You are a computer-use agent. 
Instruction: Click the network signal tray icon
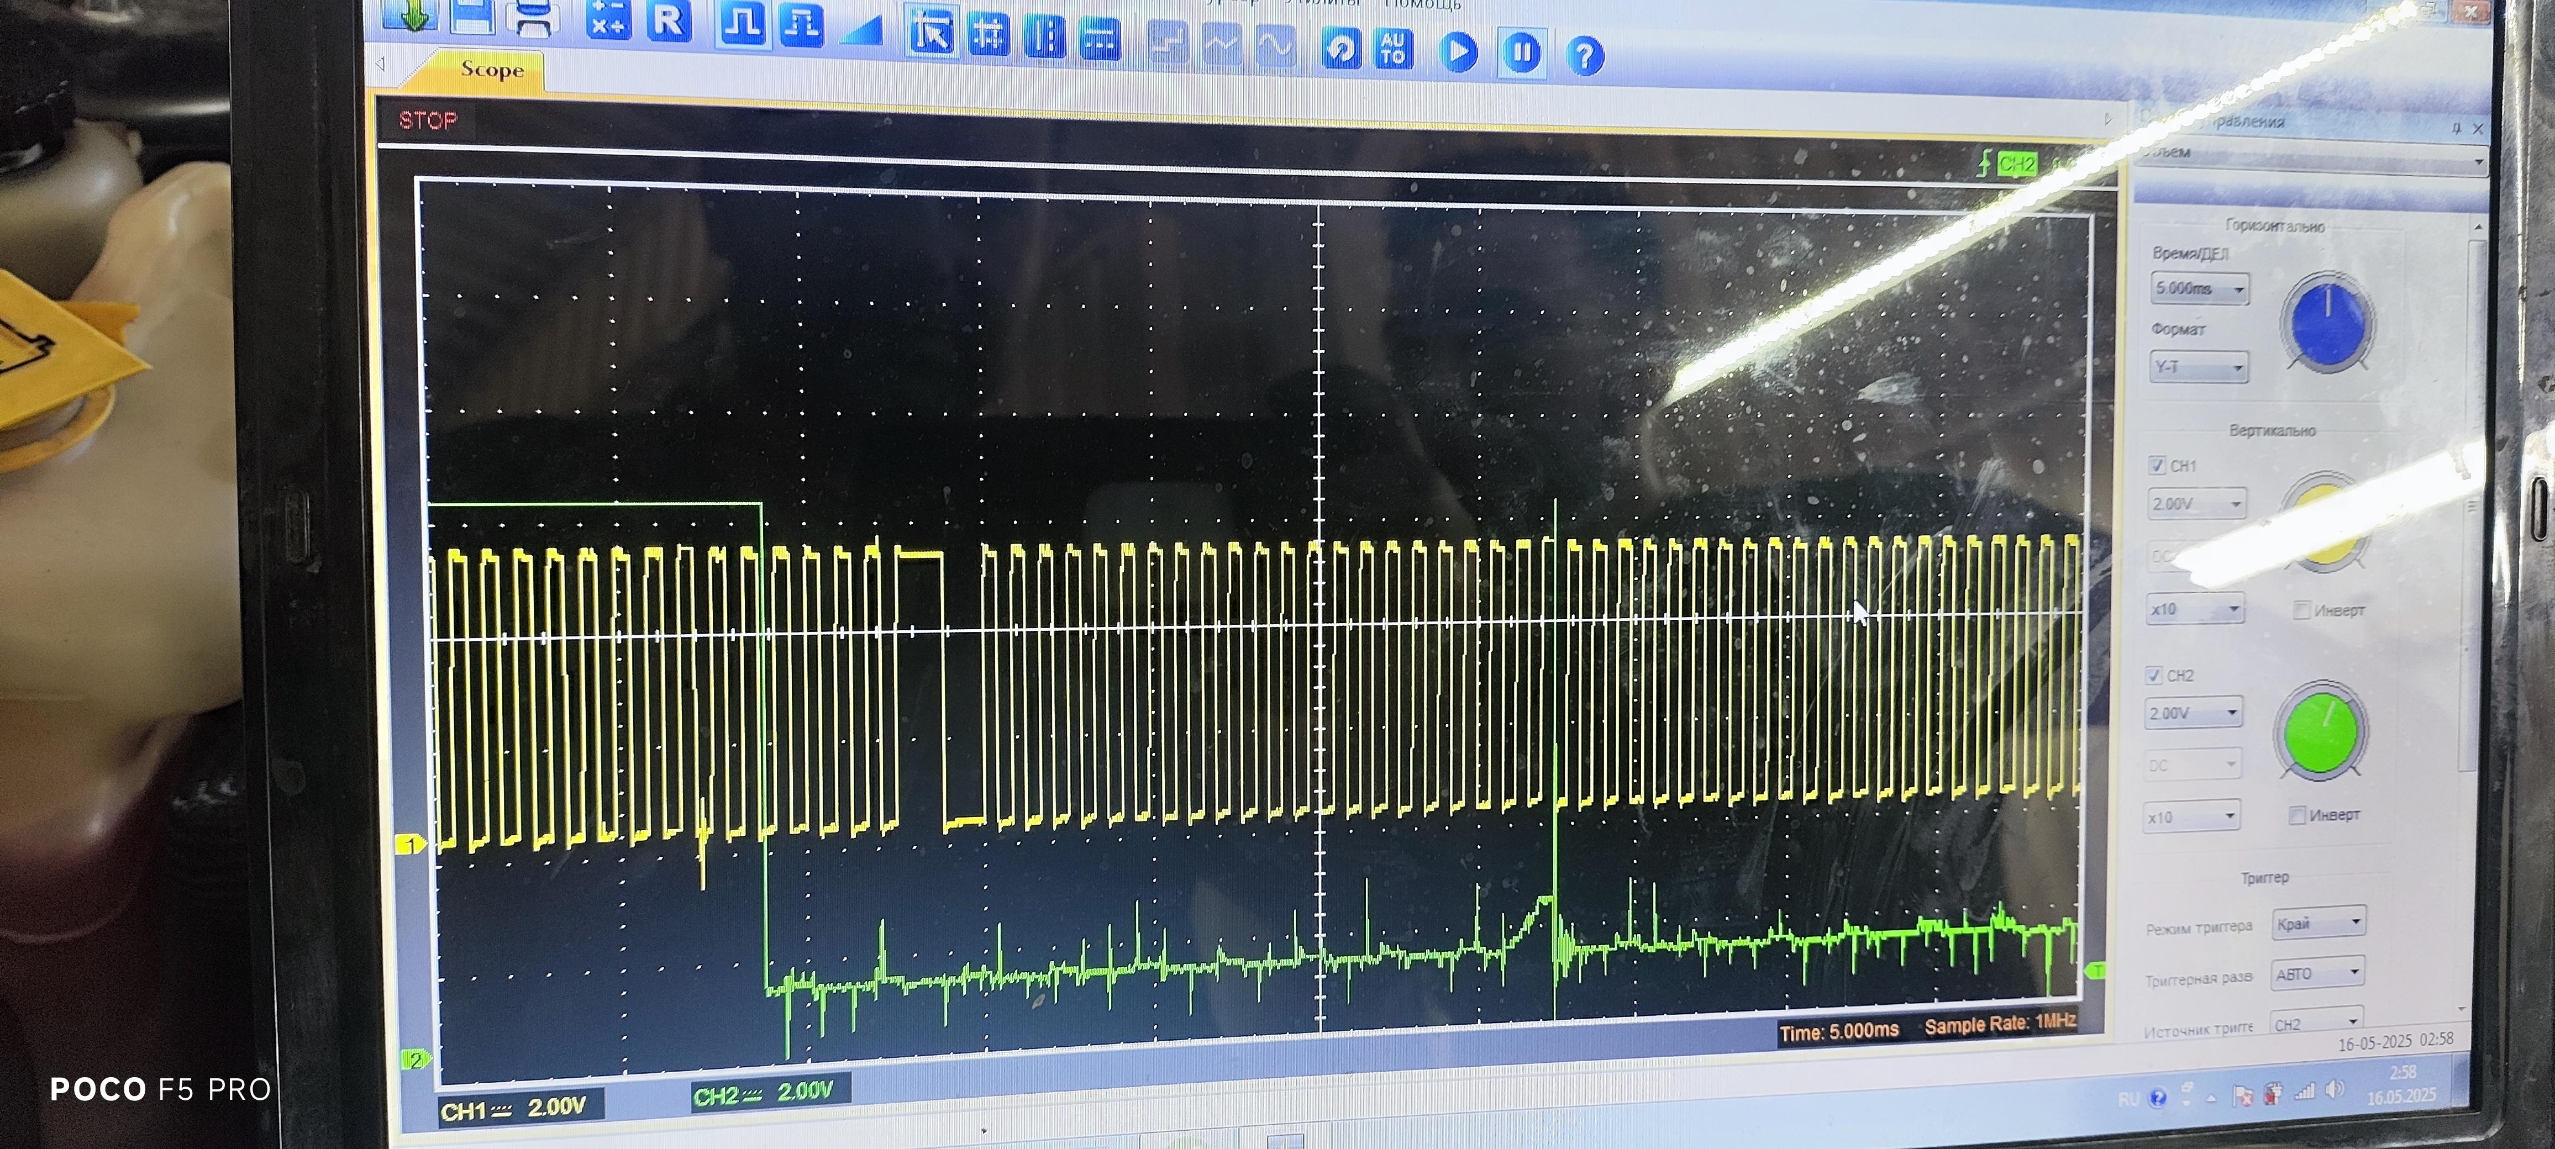[2305, 1092]
